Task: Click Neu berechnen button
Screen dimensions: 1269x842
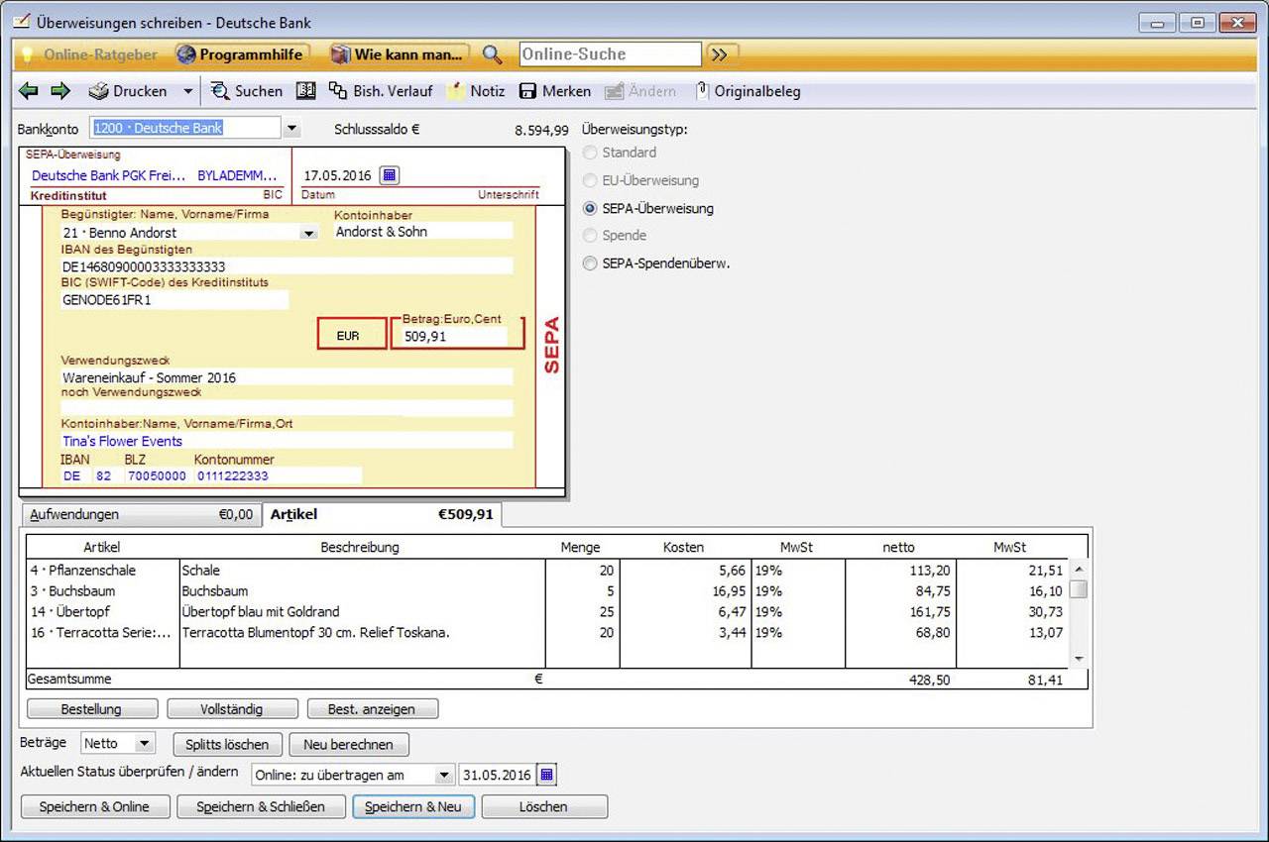Action: point(348,744)
